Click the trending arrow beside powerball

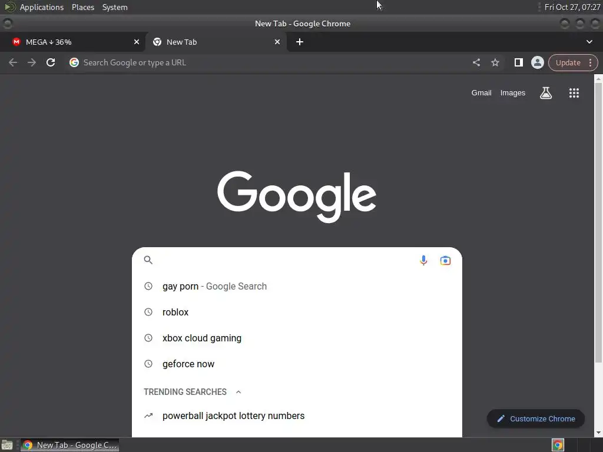coord(148,416)
